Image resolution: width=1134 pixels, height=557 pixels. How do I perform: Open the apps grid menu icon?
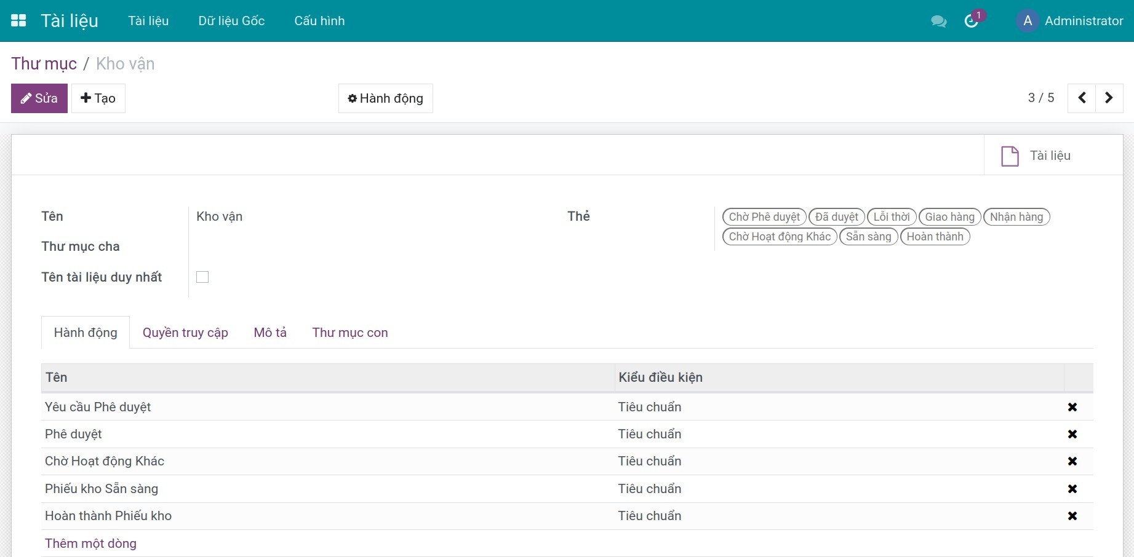[18, 21]
